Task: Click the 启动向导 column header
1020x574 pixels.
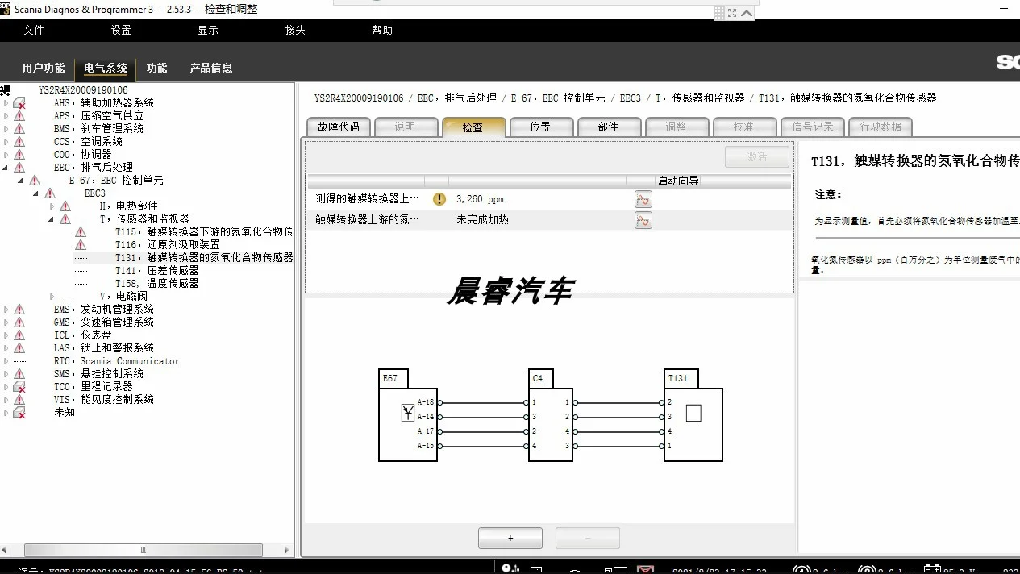Action: point(678,181)
